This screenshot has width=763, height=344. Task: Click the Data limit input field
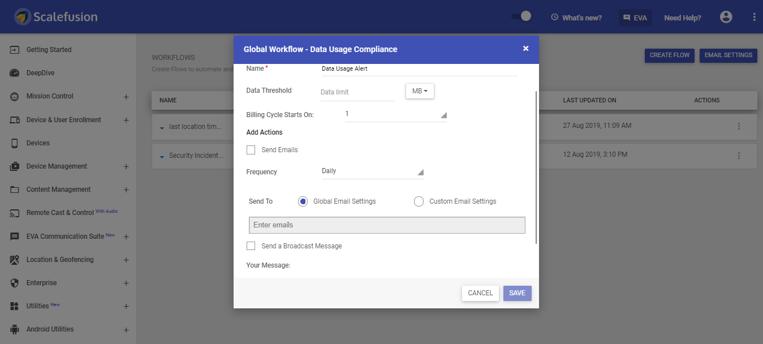357,92
